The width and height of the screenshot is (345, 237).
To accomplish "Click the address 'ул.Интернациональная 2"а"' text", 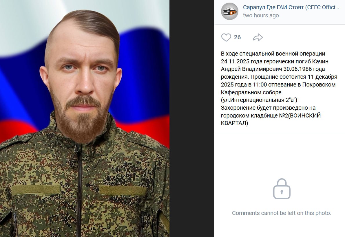I will point(259,100).
